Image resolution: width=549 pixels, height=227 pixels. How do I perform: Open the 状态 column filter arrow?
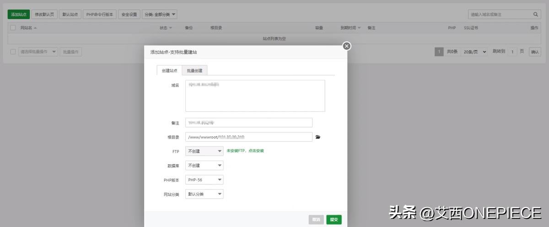tap(171, 28)
